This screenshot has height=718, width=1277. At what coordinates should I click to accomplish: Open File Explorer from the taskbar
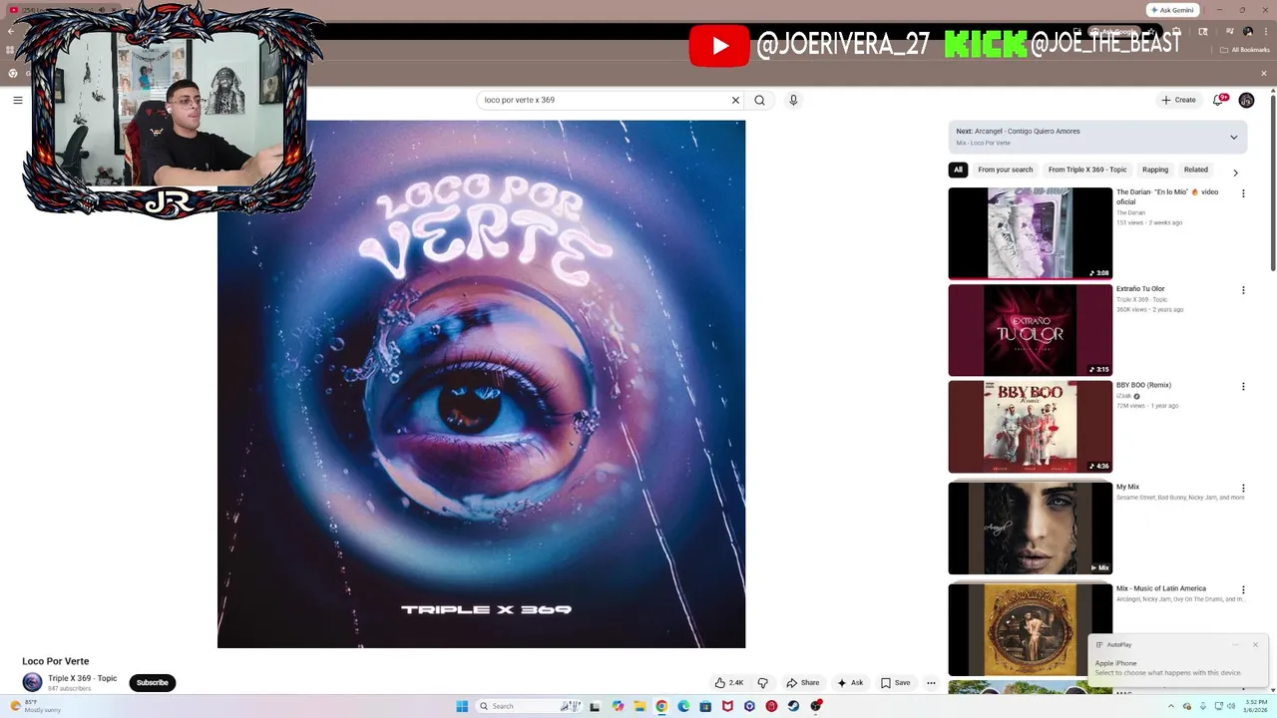pyautogui.click(x=639, y=706)
